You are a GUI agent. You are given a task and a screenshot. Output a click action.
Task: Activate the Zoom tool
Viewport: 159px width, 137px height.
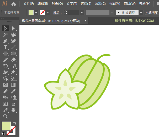pos(6,116)
